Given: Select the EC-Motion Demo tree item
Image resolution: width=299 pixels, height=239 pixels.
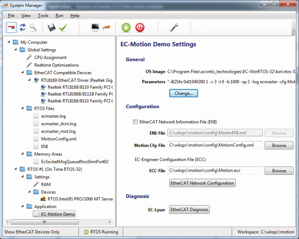Looking at the screenshot, I should [54, 214].
